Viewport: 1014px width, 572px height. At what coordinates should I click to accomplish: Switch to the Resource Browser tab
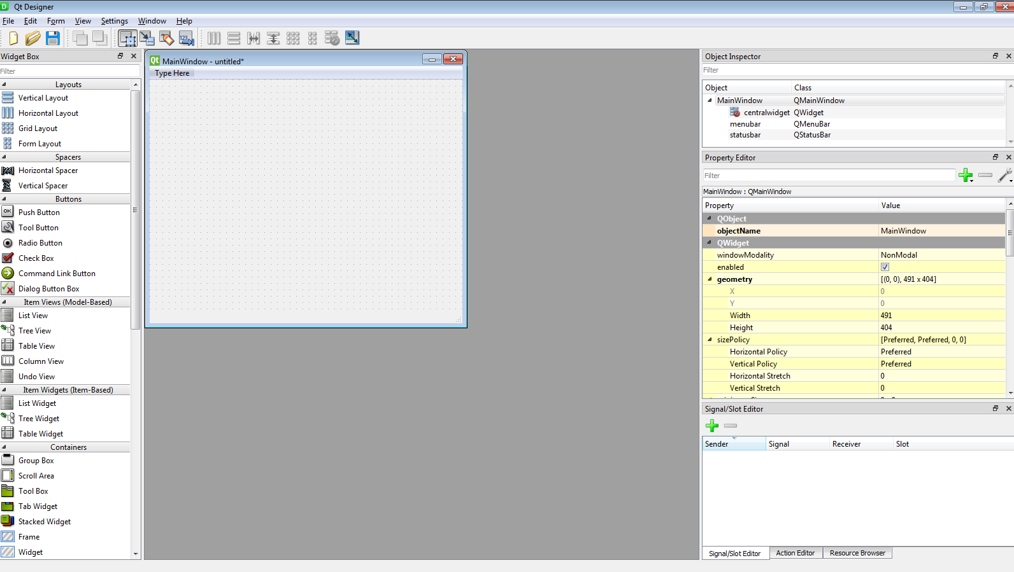[857, 553]
